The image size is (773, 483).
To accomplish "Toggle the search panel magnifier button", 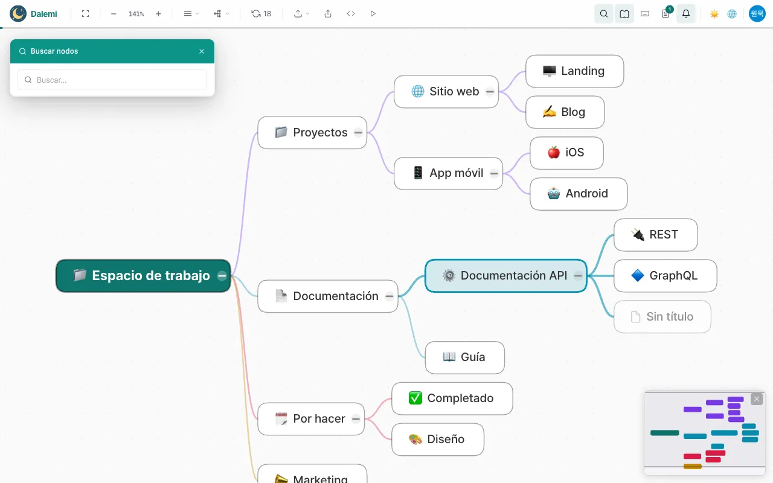I will click(604, 13).
